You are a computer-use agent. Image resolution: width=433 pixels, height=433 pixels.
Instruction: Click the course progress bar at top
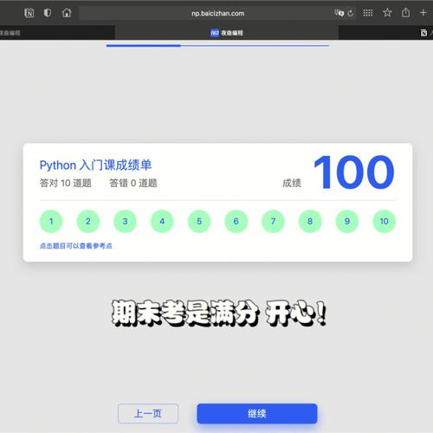tap(217, 46)
